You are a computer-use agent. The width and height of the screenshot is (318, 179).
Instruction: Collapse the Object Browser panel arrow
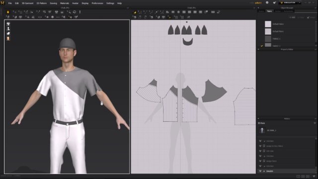pyautogui.click(x=258, y=8)
